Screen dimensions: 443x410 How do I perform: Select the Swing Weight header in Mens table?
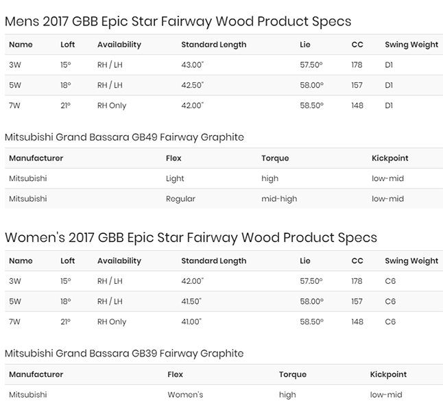coord(411,45)
